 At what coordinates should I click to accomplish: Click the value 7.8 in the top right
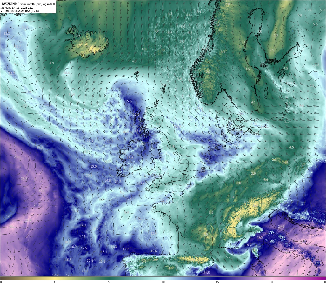310,10
